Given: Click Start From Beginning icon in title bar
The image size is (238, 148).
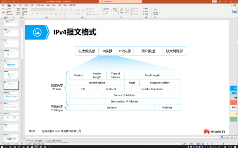Looking at the screenshot, I should (x=14, y=2).
